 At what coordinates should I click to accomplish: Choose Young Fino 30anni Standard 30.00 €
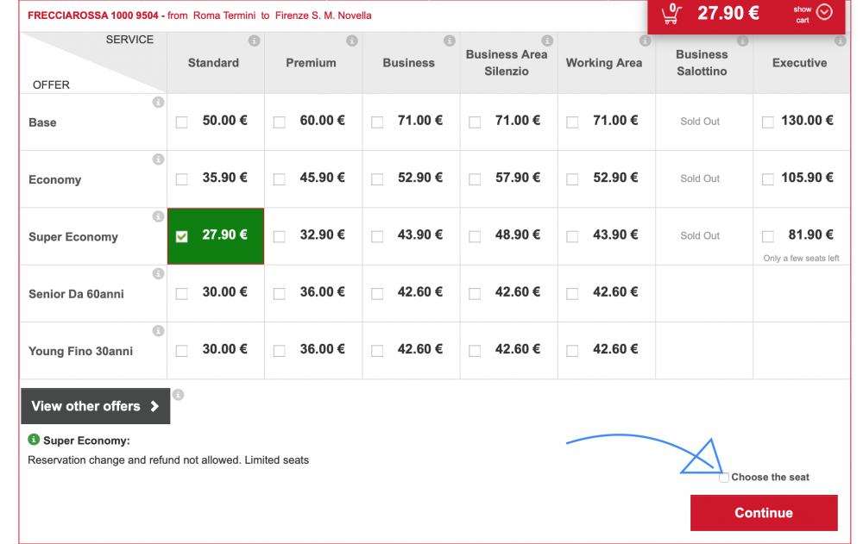click(x=181, y=351)
